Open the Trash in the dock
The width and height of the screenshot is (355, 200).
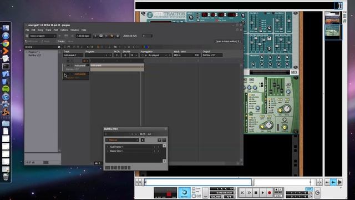tap(6, 177)
